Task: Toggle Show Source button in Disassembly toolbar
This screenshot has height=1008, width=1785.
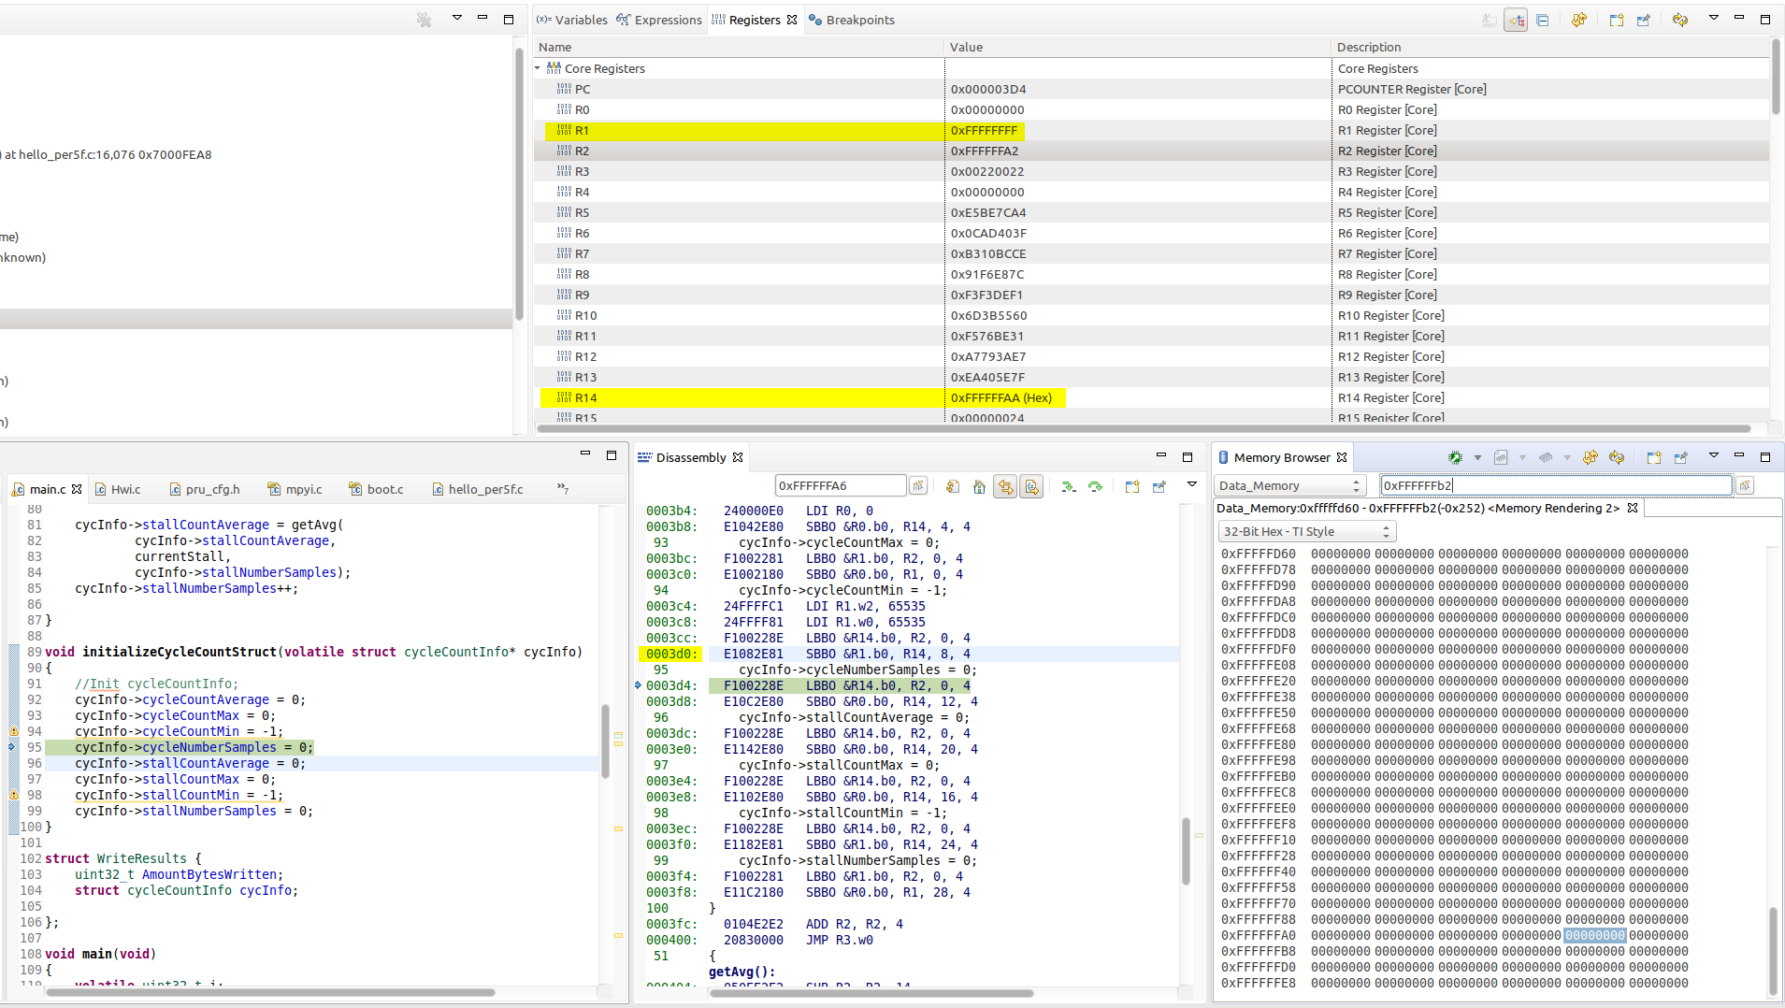Action: point(1031,486)
